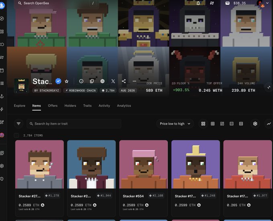Click the verified badge next to title
Viewport: 273px width, 221px height.
(58, 81)
